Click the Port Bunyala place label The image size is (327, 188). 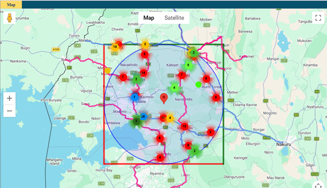click(x=51, y=100)
